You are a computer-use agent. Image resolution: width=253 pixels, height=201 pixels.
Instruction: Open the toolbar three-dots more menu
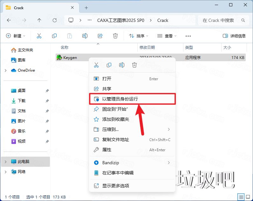188,36
